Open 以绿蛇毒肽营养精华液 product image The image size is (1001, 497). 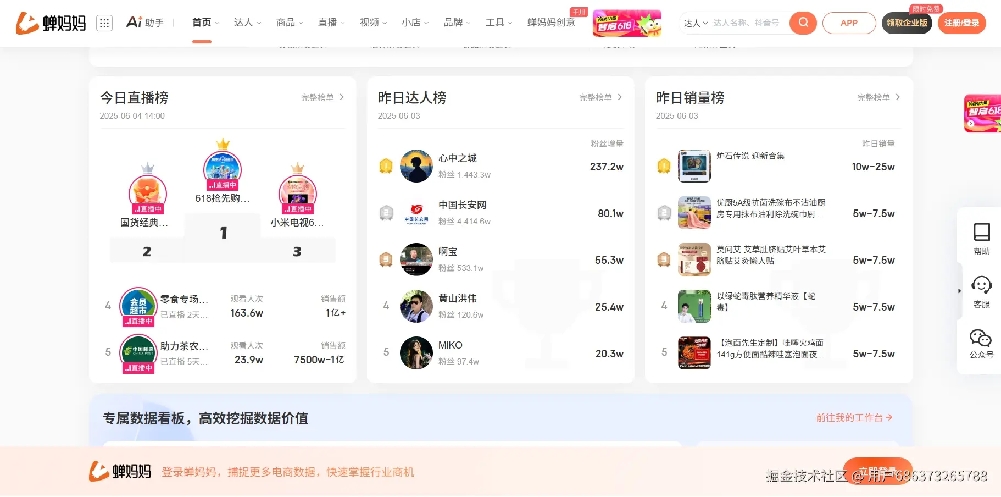coord(694,306)
